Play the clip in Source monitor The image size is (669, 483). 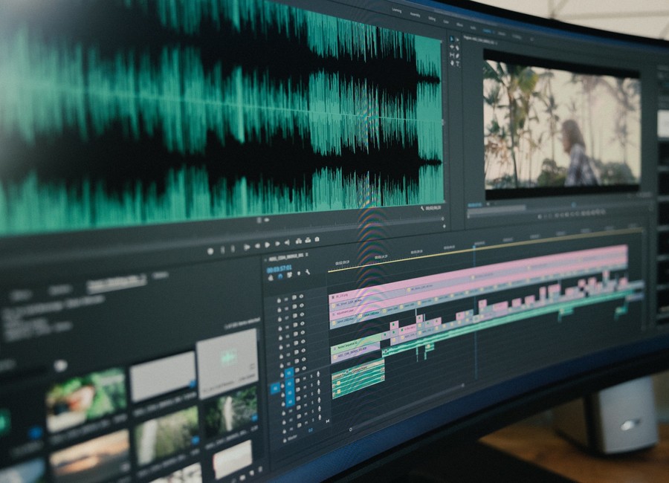pos(267,245)
